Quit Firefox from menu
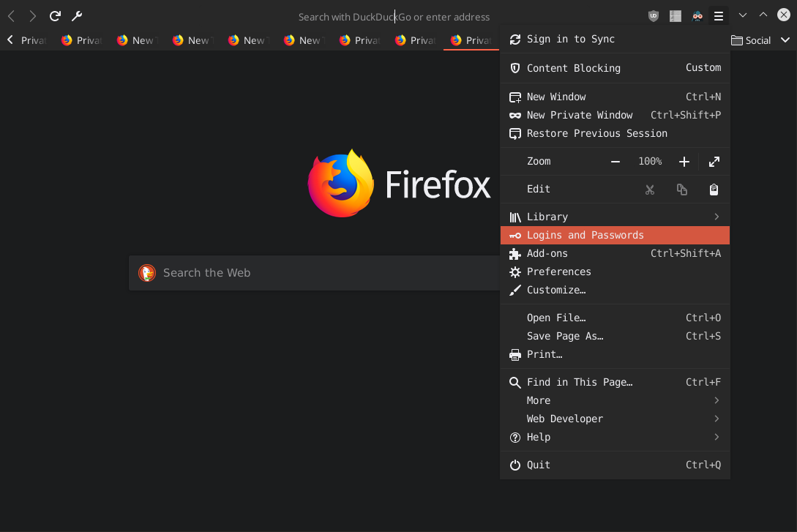The height and width of the screenshot is (532, 797). pyautogui.click(x=615, y=465)
